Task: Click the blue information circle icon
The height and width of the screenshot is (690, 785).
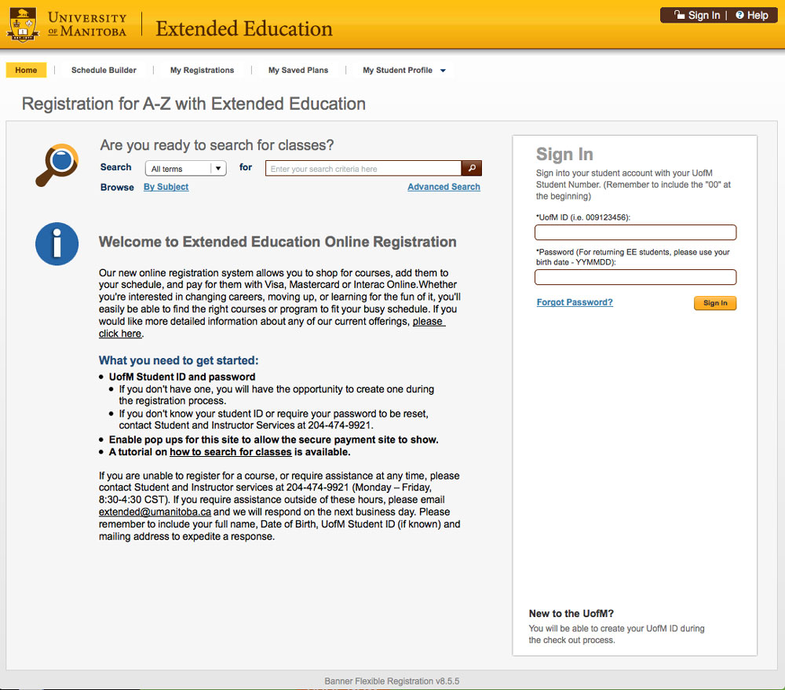Action: [x=57, y=243]
